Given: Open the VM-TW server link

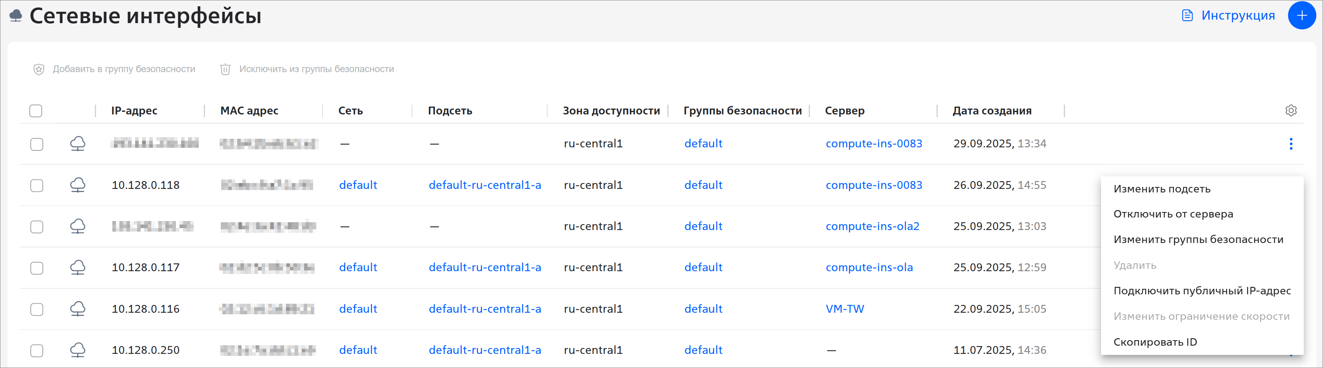Looking at the screenshot, I should (845, 309).
